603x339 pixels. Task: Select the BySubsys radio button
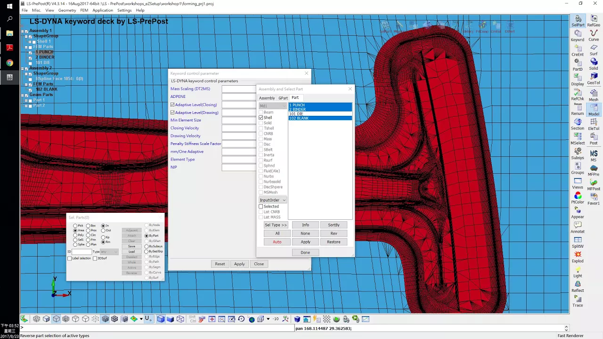[147, 246]
